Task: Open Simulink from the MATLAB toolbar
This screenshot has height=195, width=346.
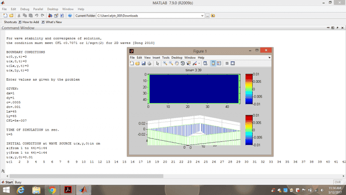Action: pyautogui.click(x=50, y=16)
